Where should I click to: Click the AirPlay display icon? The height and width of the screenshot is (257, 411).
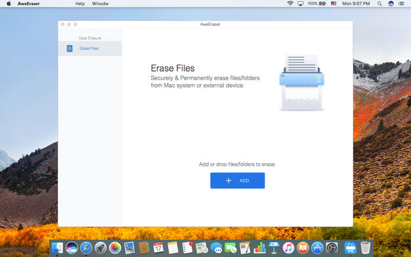[301, 4]
